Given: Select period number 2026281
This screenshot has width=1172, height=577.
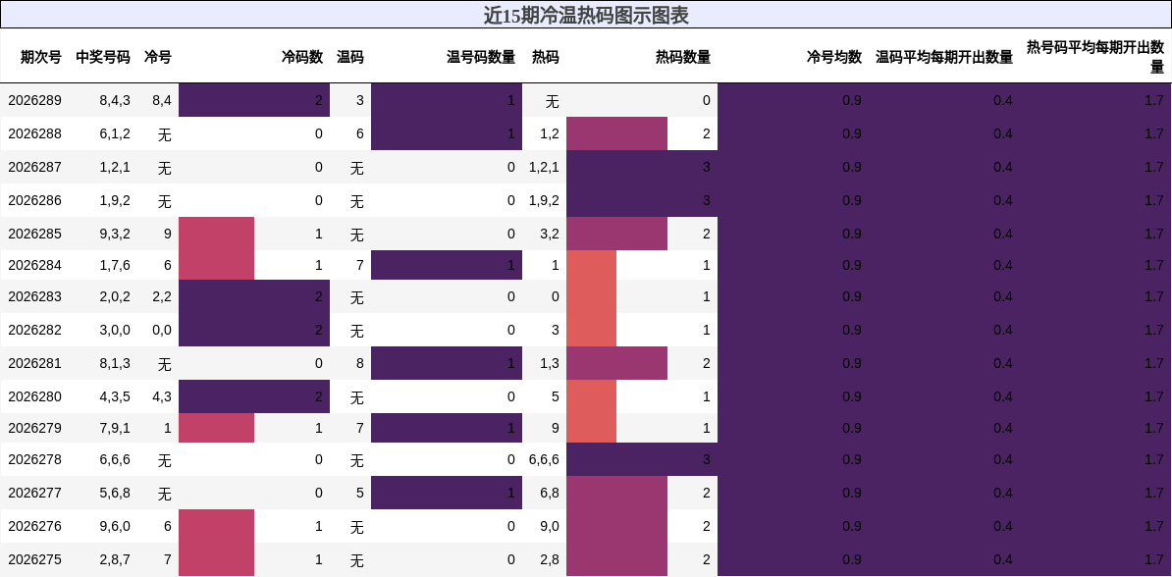Looking at the screenshot, I should (34, 363).
